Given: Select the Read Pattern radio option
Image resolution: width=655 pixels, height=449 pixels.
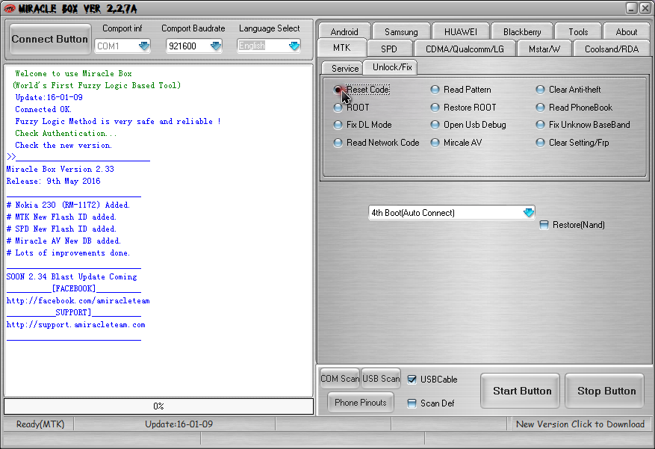Looking at the screenshot, I should pyautogui.click(x=461, y=90).
